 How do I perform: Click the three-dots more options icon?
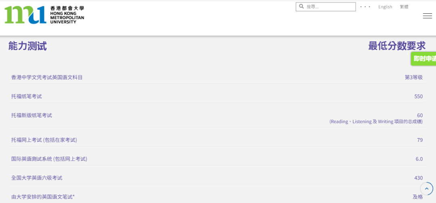[x=365, y=7]
